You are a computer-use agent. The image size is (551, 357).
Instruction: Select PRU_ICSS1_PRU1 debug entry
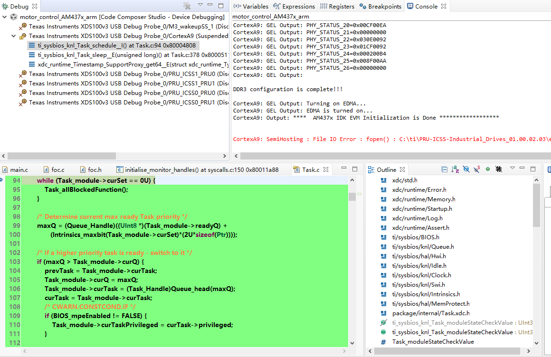pos(123,83)
